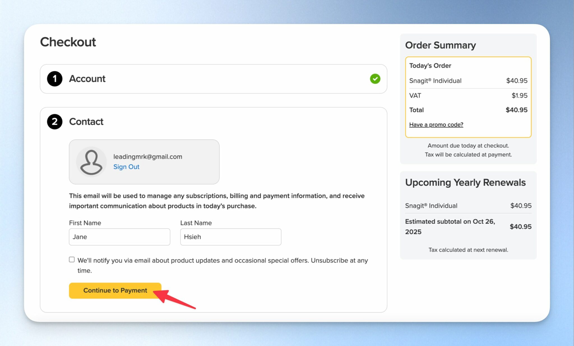Open 'Have a promo code?' link

pyautogui.click(x=436, y=125)
